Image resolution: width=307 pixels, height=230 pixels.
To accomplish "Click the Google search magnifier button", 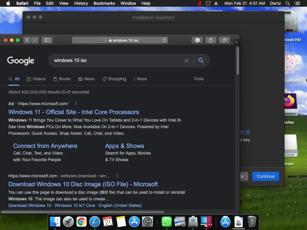I will pos(201,60).
